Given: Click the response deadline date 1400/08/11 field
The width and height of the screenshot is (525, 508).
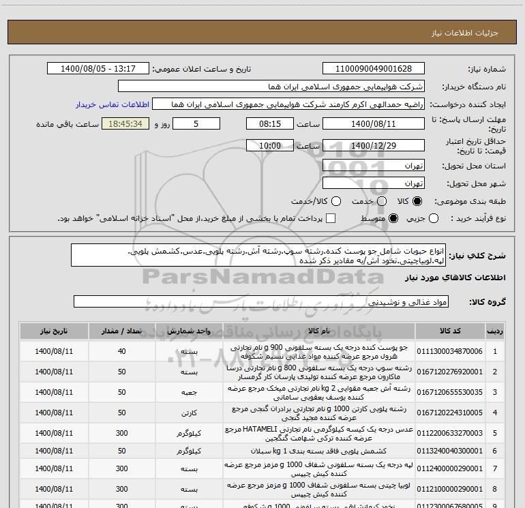Looking at the screenshot, I should point(373,124).
